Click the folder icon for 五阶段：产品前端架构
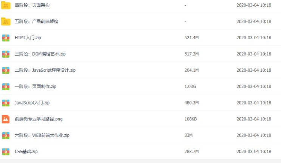The image size is (281, 163). click(6, 22)
